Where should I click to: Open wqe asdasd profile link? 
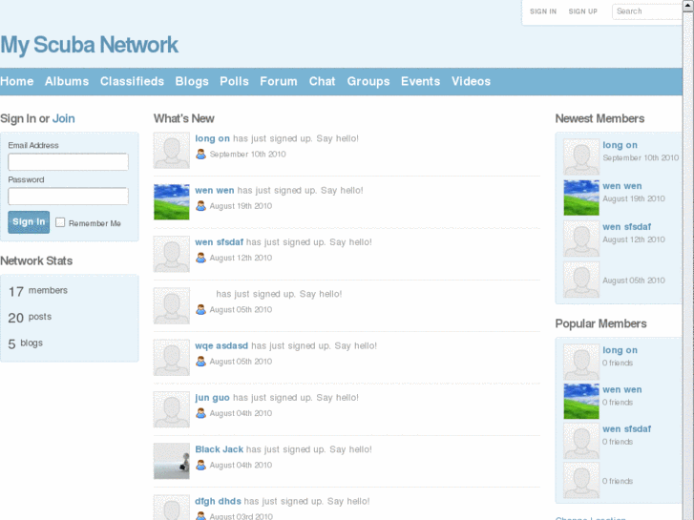221,345
